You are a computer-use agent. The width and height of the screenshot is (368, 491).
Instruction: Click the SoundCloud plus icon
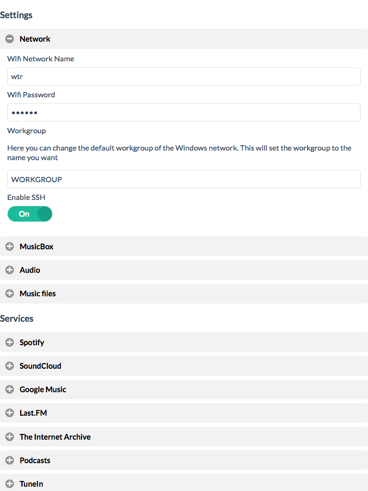pyautogui.click(x=10, y=366)
